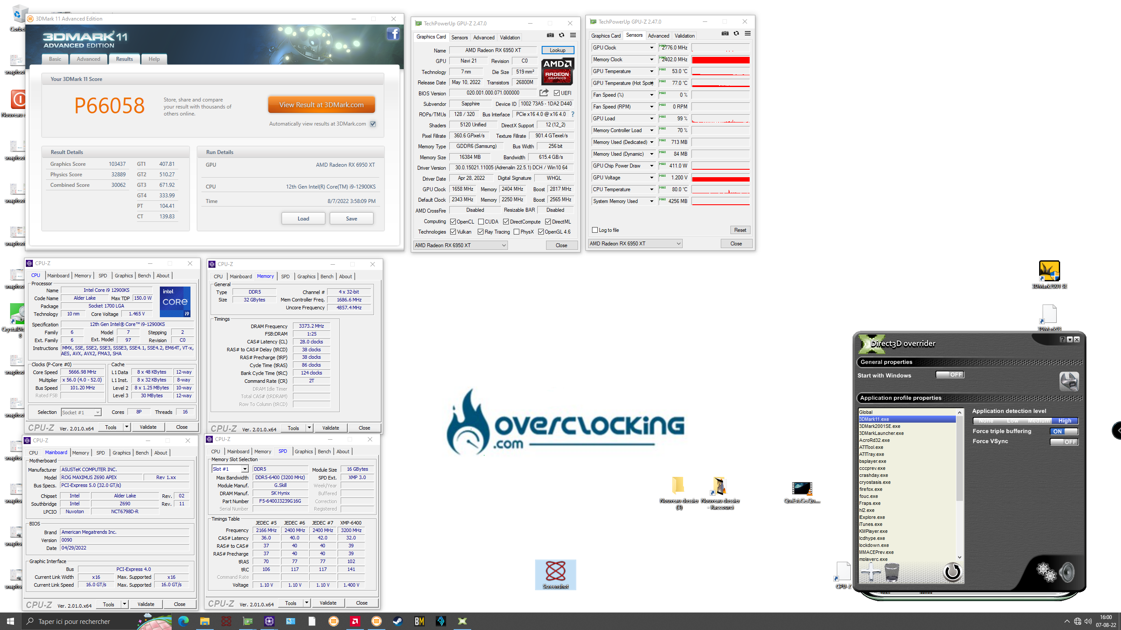Toggle Start with Windows switch
This screenshot has height=630, width=1121.
coord(950,375)
